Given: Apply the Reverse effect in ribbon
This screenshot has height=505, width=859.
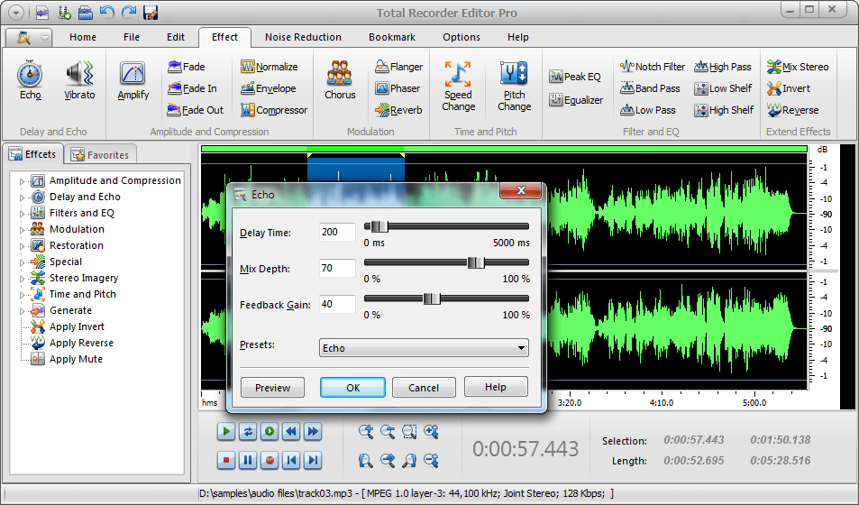Looking at the screenshot, I should 792,110.
